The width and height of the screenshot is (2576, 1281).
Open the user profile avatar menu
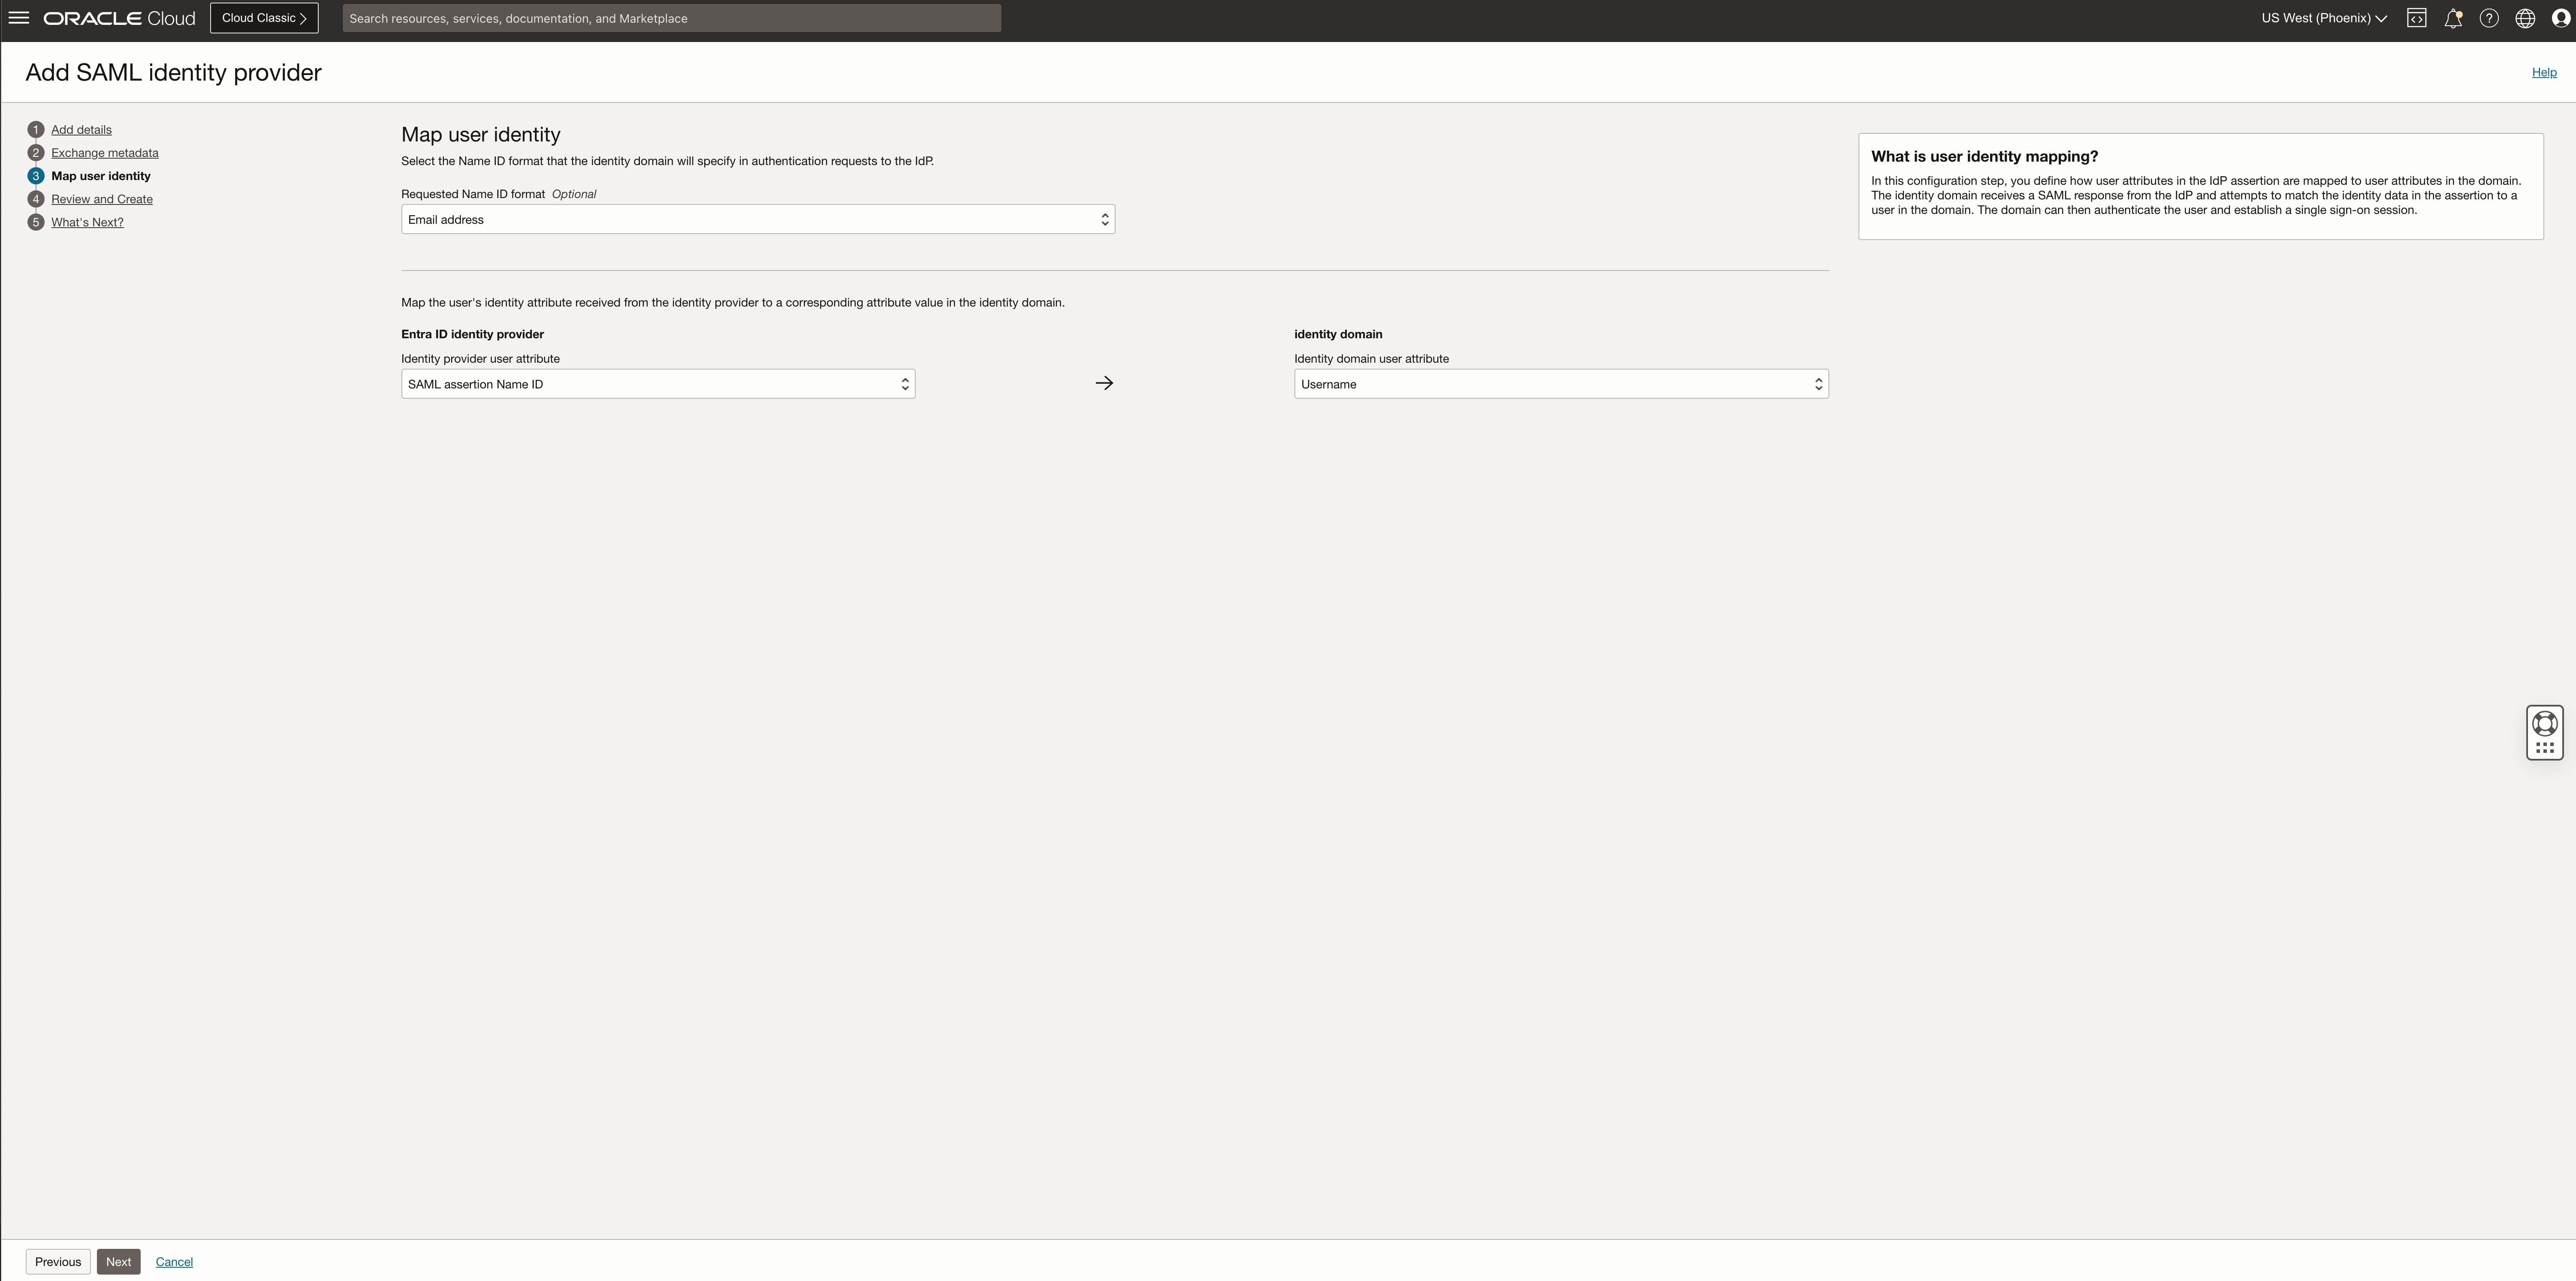click(2560, 18)
